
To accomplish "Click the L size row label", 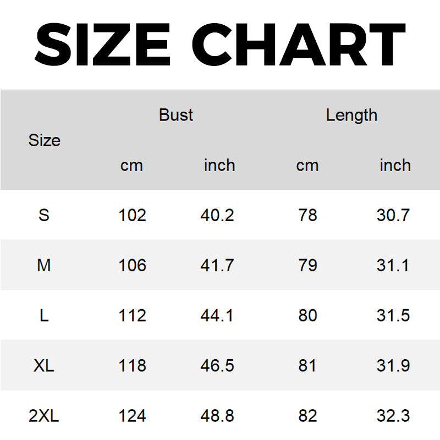I will [x=44, y=315].
